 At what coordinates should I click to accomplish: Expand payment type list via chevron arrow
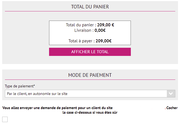171,94
